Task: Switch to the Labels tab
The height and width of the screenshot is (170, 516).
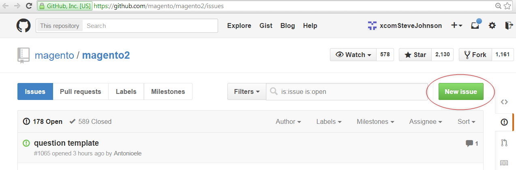Action: [x=126, y=91]
